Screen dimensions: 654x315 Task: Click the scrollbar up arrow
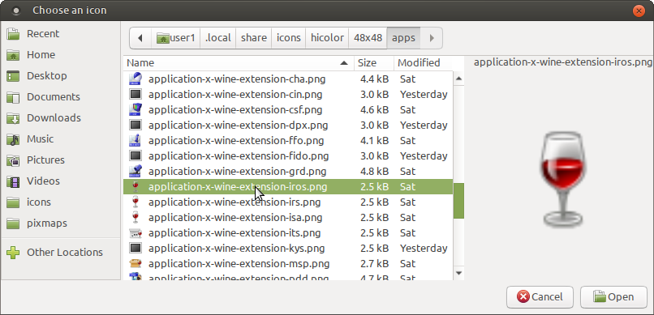coord(458,79)
